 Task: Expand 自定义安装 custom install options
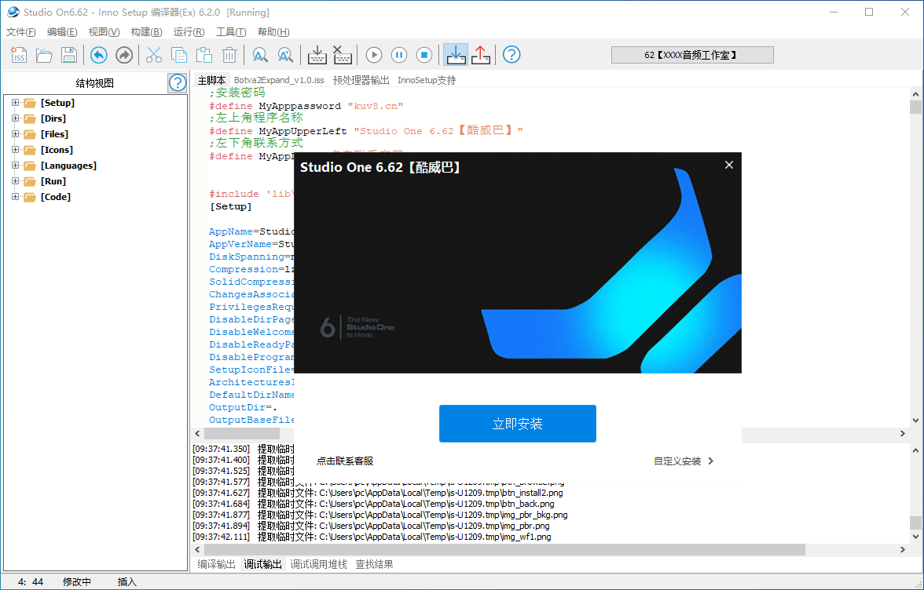[684, 461]
